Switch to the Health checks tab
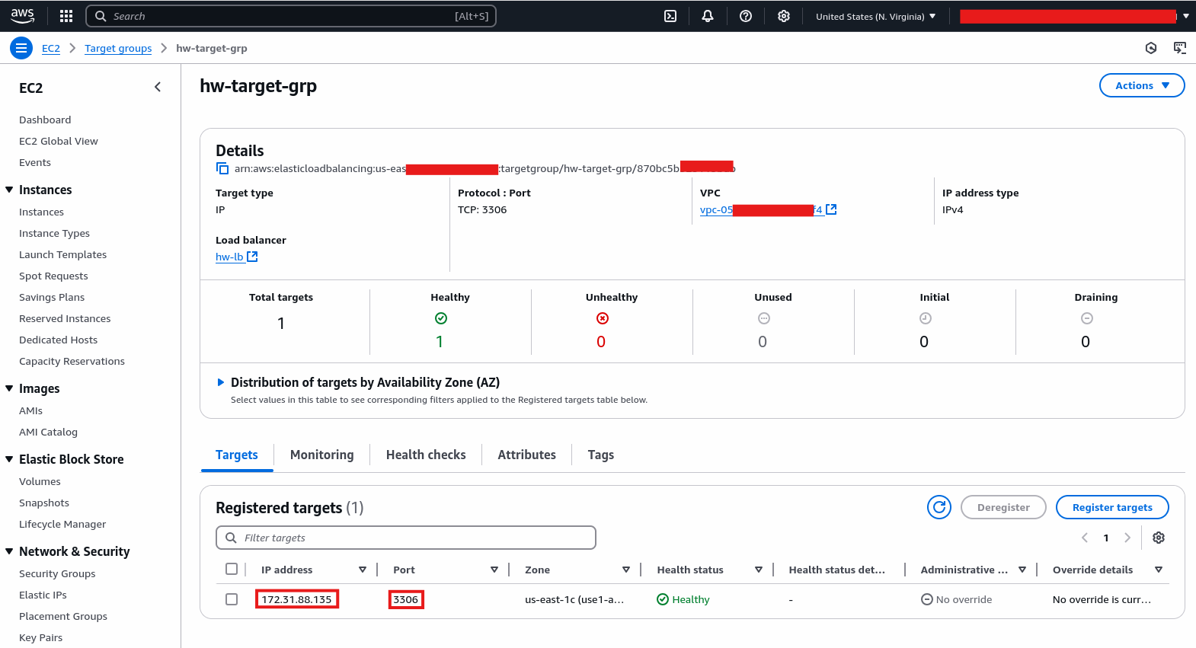Image resolution: width=1196 pixels, height=648 pixels. tap(425, 455)
